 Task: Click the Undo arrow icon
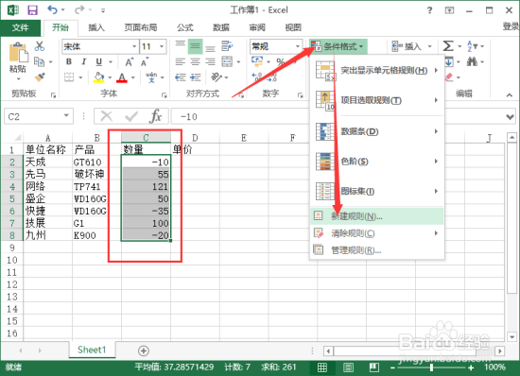click(x=52, y=9)
